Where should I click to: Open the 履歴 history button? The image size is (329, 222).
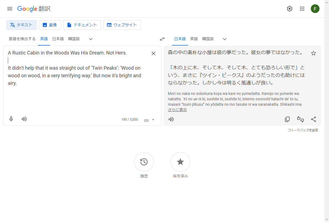point(144,162)
